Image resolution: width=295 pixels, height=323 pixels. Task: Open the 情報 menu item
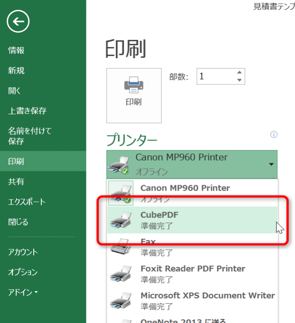click(16, 50)
